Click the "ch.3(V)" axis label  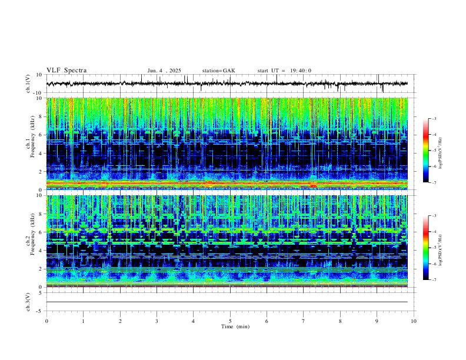28,302
